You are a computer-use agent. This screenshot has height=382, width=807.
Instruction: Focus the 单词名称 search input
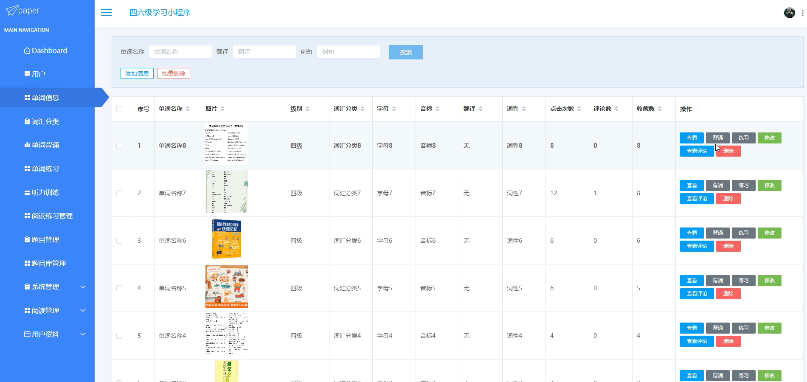tap(180, 52)
